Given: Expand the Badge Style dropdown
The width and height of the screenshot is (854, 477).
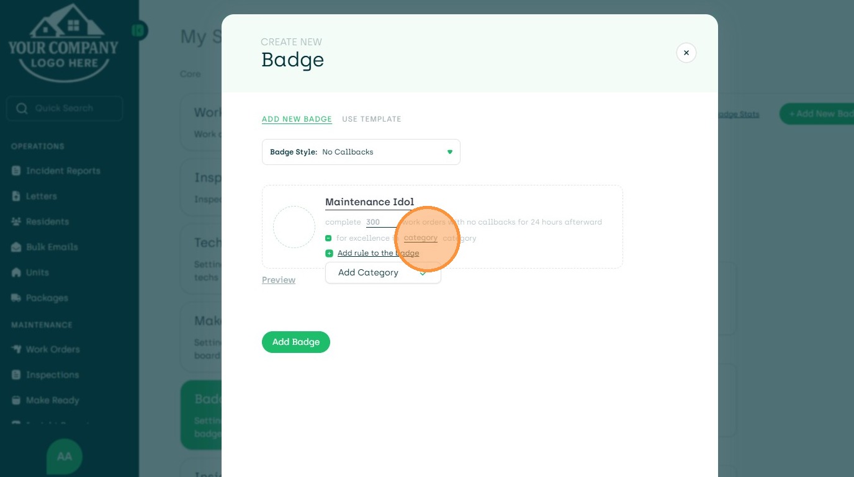Looking at the screenshot, I should (x=361, y=152).
